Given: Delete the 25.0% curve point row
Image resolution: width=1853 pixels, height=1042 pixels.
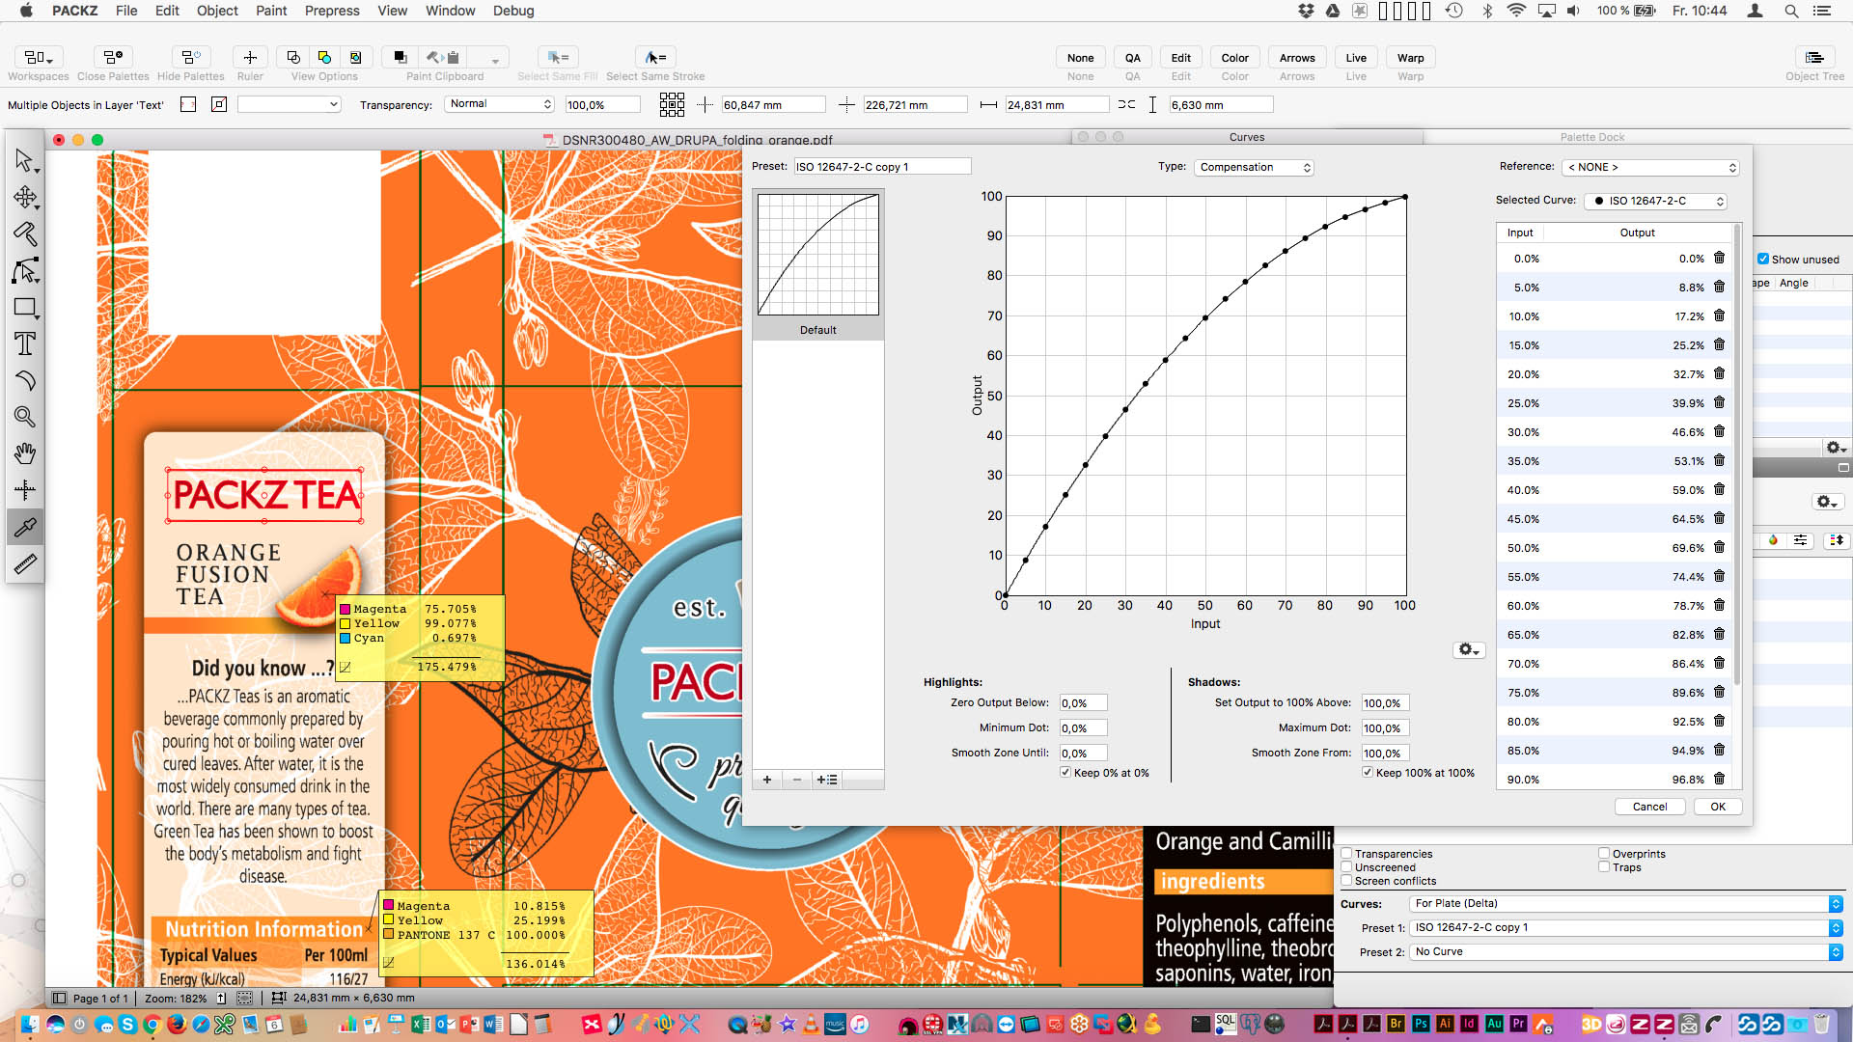Looking at the screenshot, I should (1719, 402).
